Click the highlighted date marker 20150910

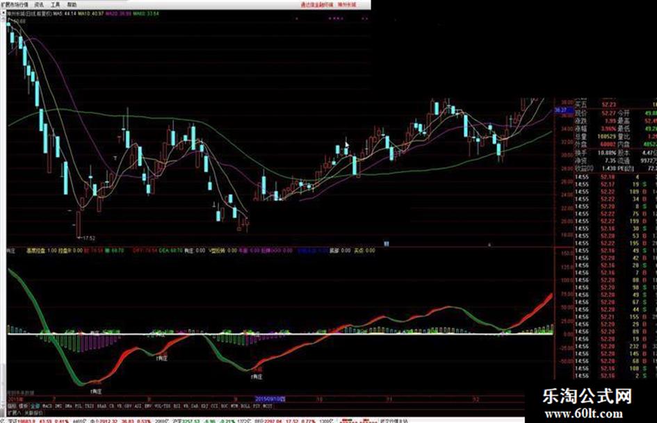click(x=270, y=399)
